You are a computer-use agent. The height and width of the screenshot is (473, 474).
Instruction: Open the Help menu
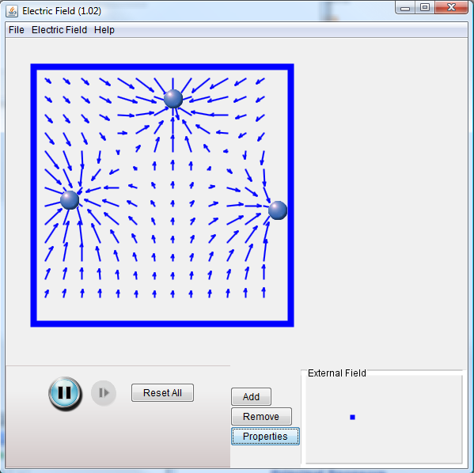(x=104, y=30)
